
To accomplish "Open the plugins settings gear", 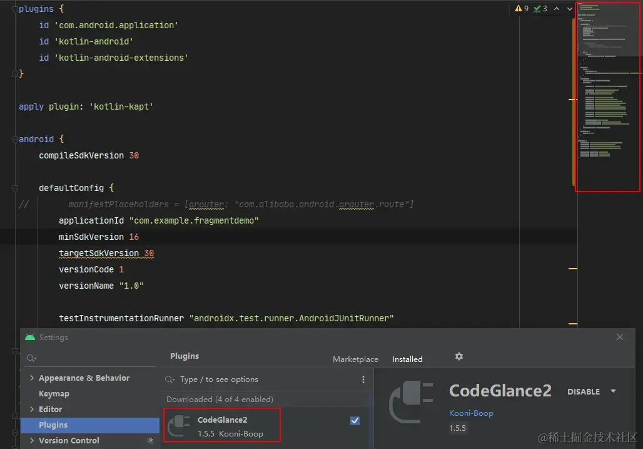I will click(459, 356).
